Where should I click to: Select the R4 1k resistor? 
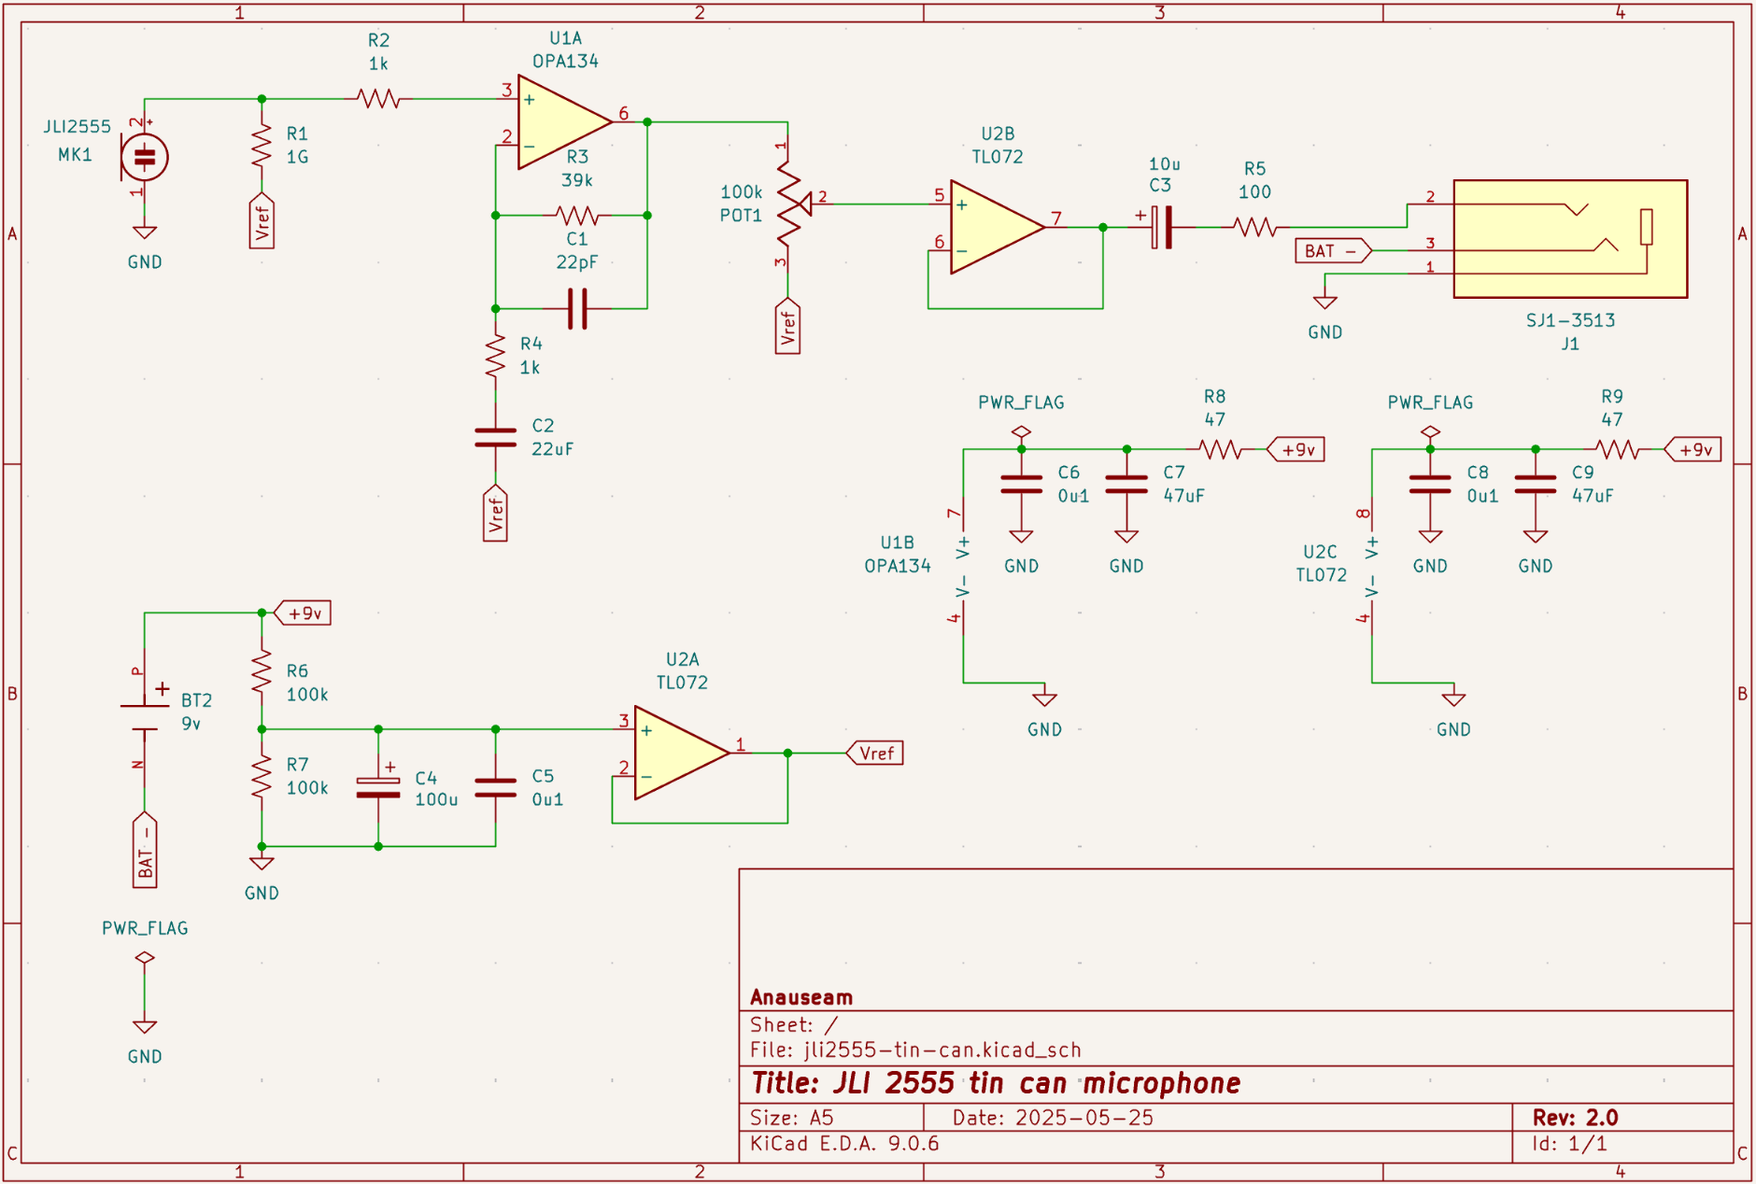495,356
